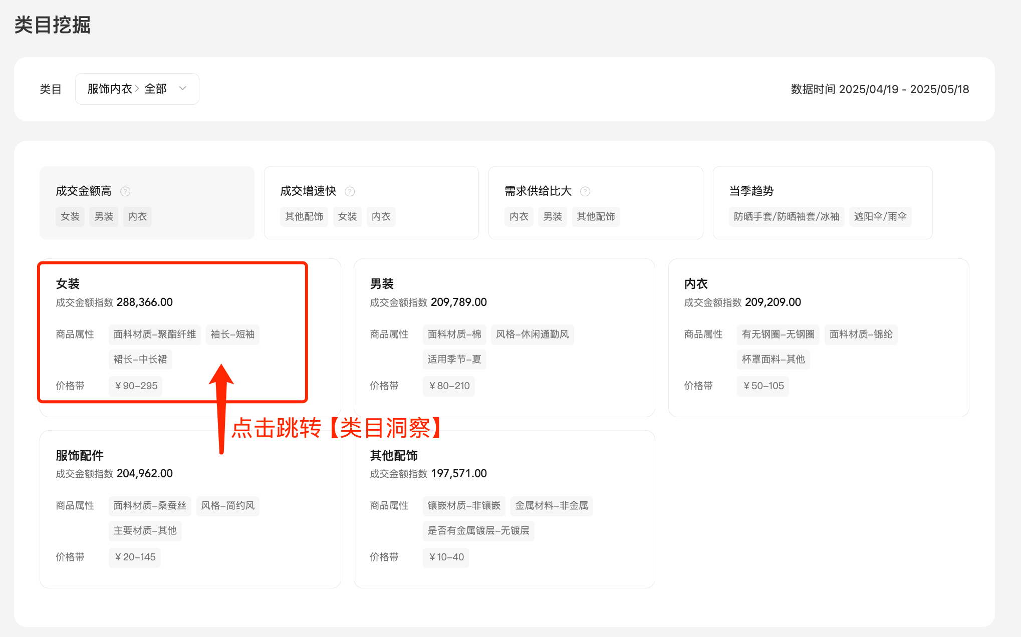Open the 服饰配件 category card

[80, 455]
